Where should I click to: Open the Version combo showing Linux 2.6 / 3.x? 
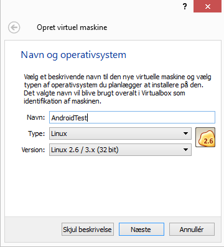[120, 150]
